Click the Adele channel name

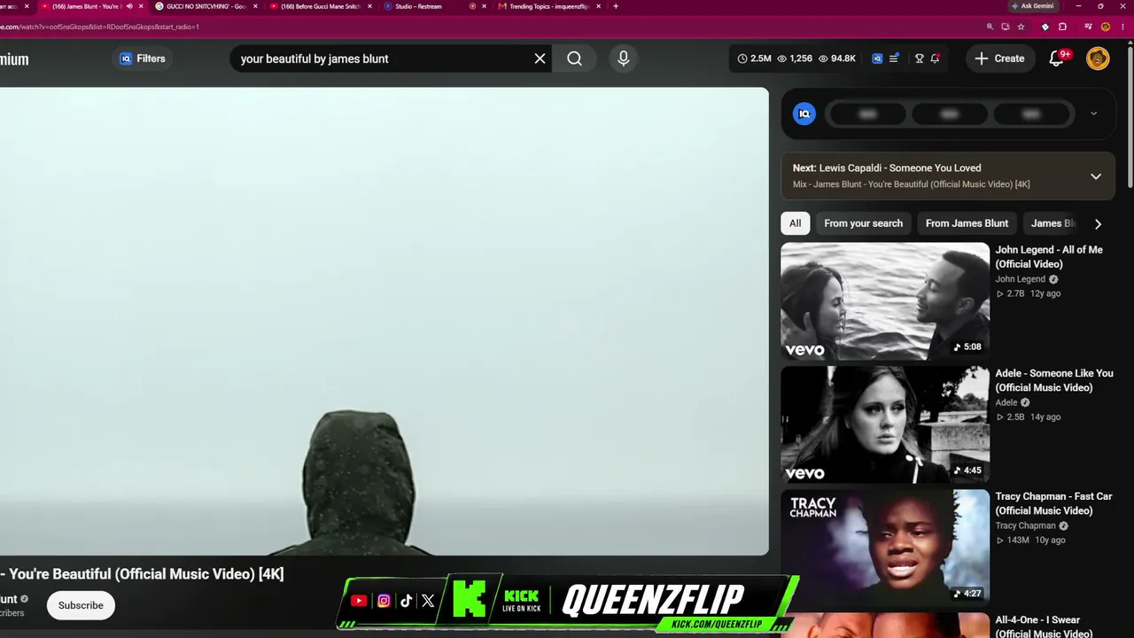click(1006, 402)
